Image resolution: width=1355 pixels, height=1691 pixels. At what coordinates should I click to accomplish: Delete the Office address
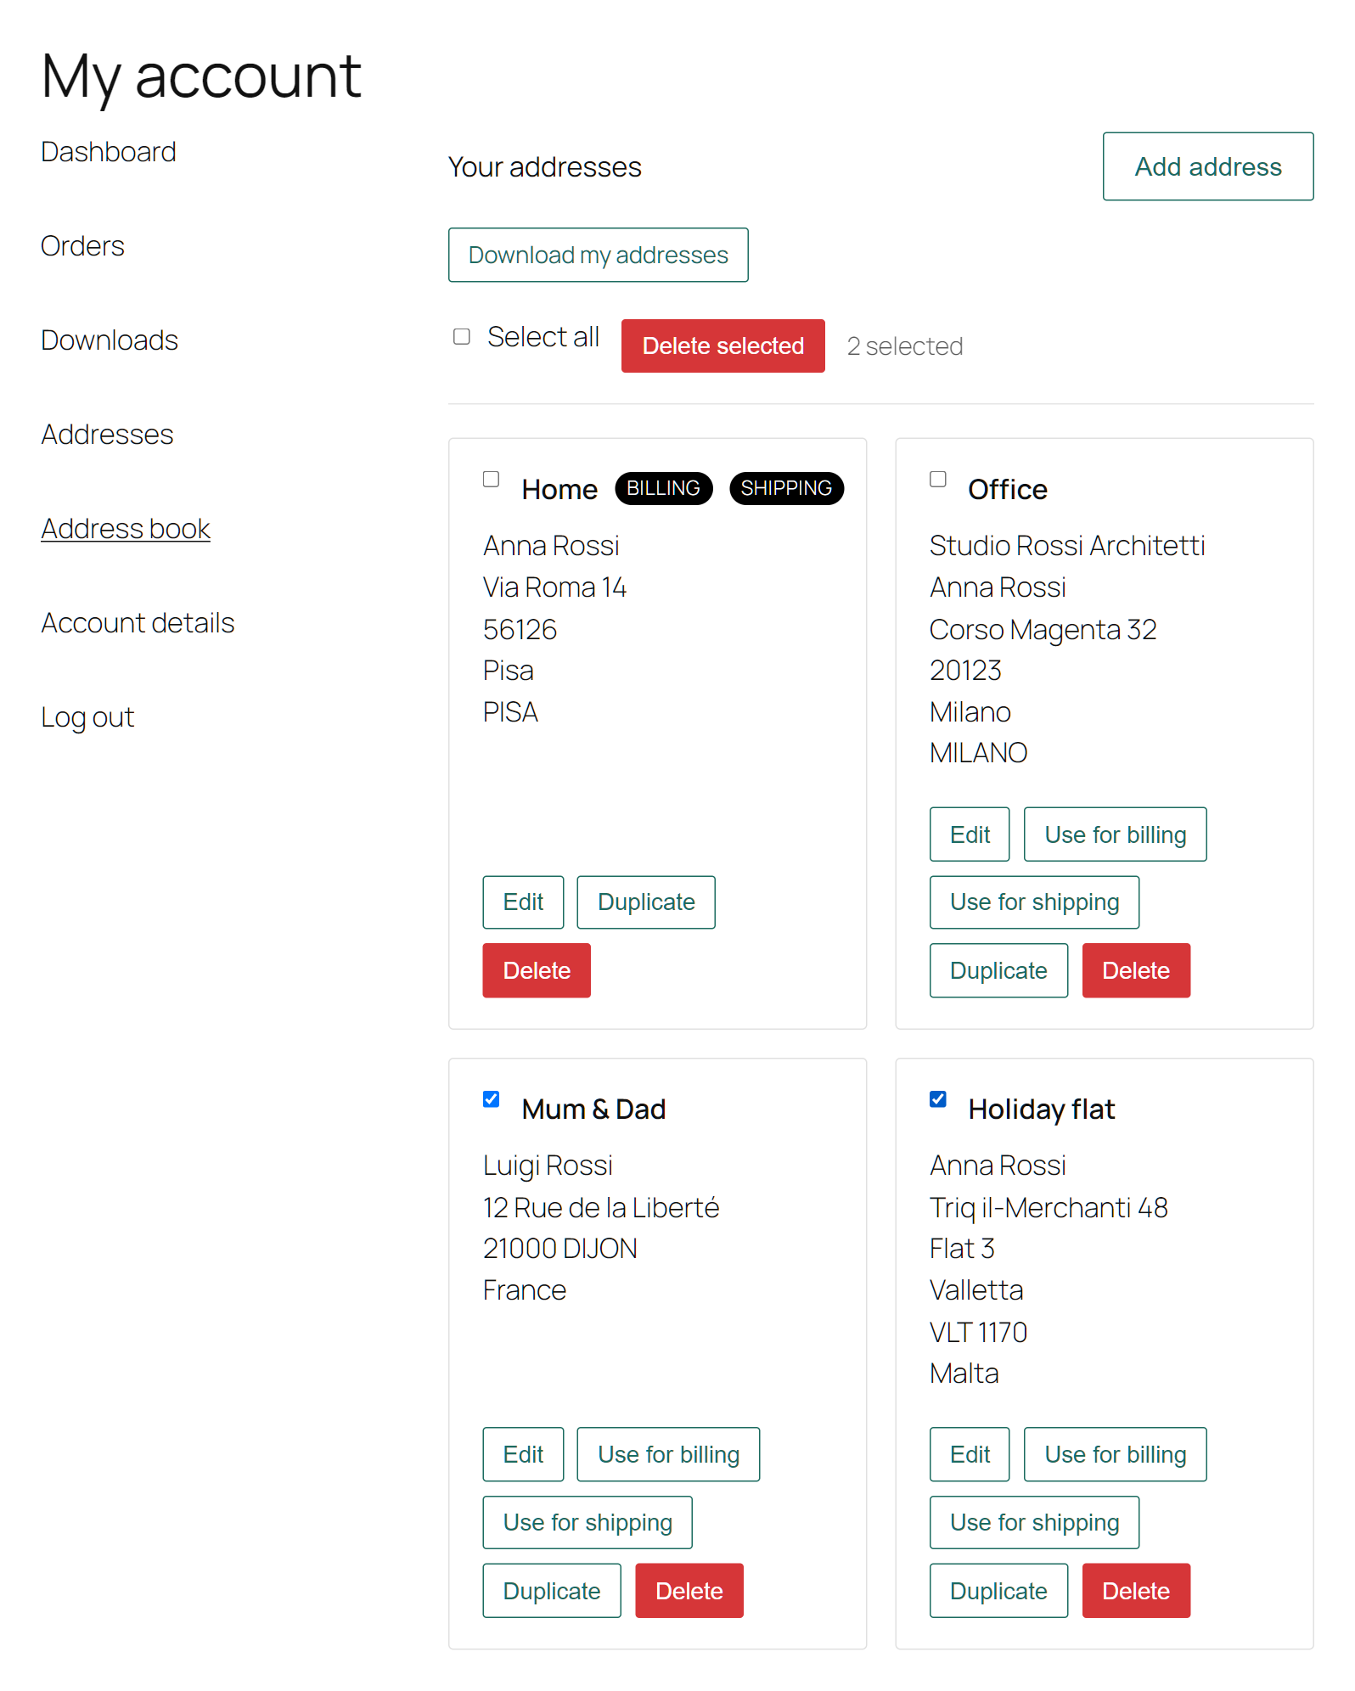pyautogui.click(x=1136, y=970)
